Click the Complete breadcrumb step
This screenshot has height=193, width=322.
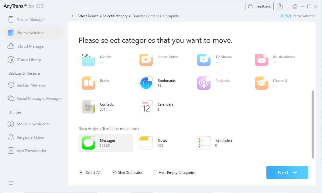click(171, 16)
